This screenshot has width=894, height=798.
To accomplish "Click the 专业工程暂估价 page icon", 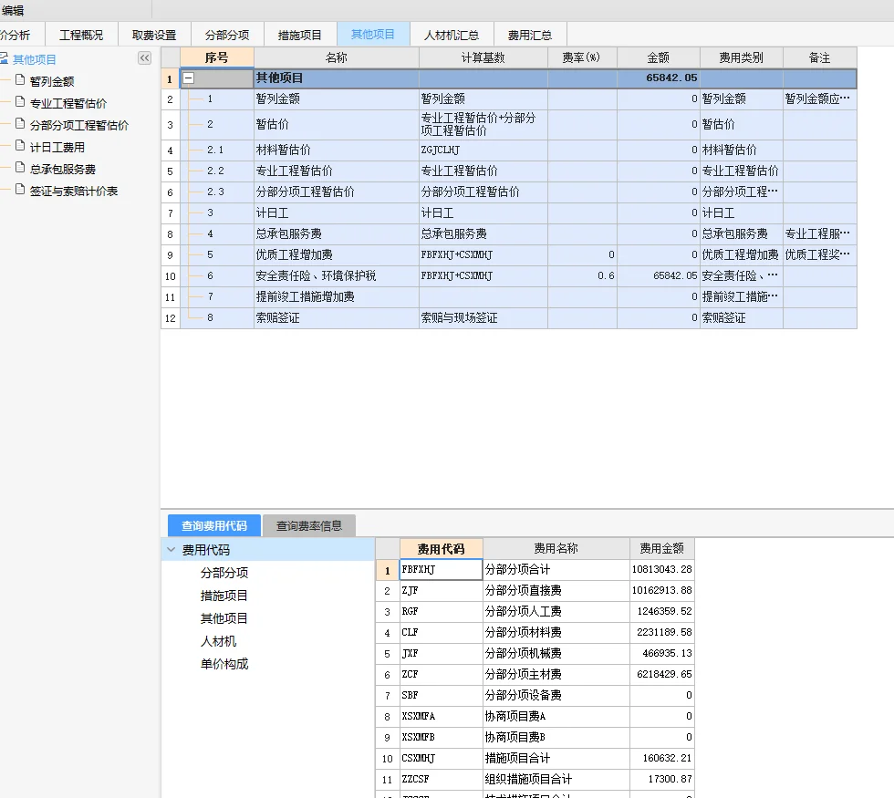I will click(20, 102).
